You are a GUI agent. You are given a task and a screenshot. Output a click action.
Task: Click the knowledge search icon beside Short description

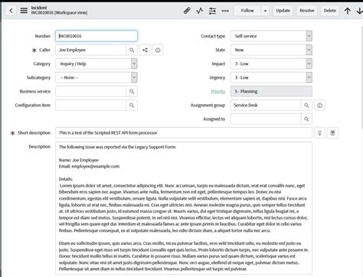pyautogui.click(x=332, y=132)
